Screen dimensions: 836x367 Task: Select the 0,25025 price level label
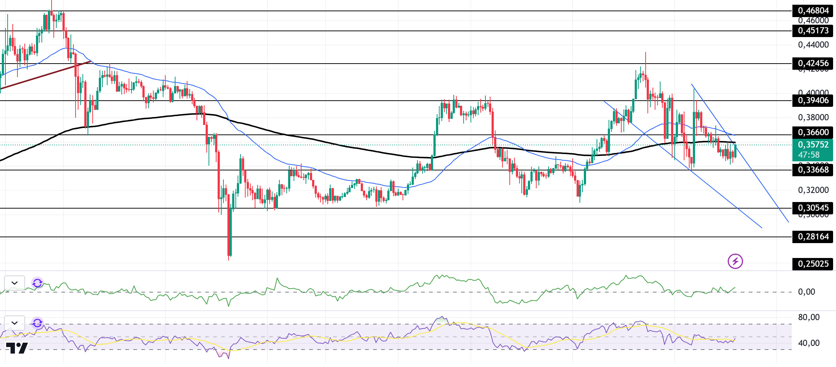pyautogui.click(x=813, y=264)
